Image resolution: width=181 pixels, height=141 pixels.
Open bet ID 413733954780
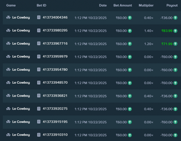(55, 70)
